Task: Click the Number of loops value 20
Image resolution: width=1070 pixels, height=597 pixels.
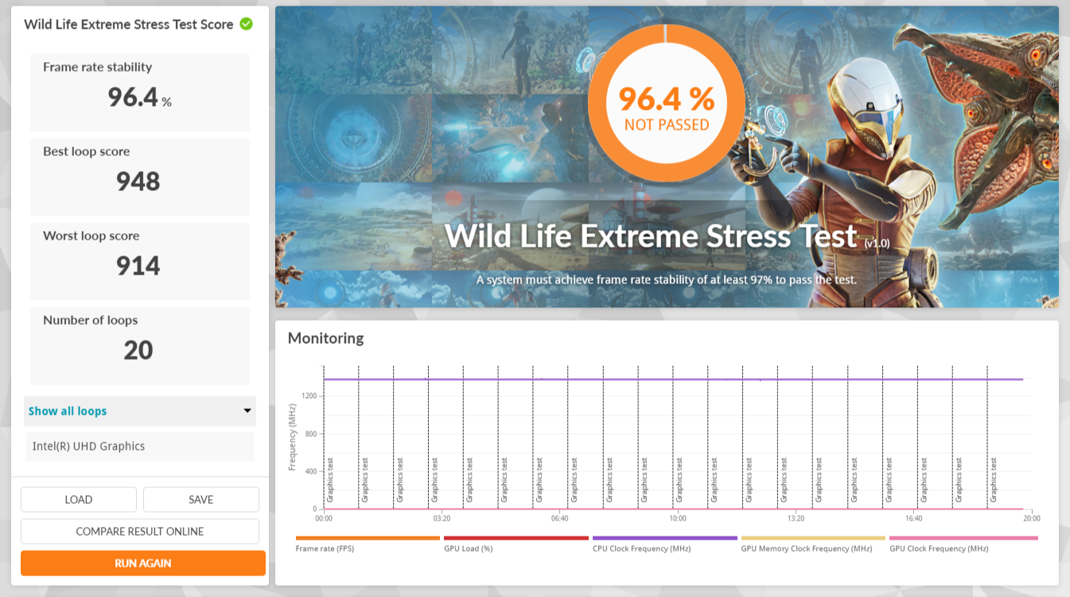Action: (x=138, y=350)
